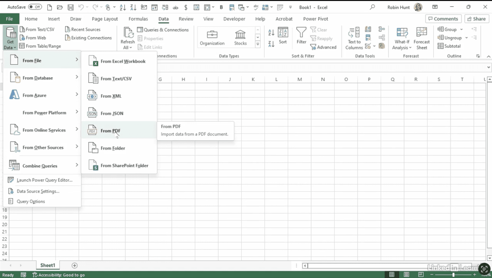Toggle the AutoSave switch
This screenshot has height=278, width=492.
[35, 7]
